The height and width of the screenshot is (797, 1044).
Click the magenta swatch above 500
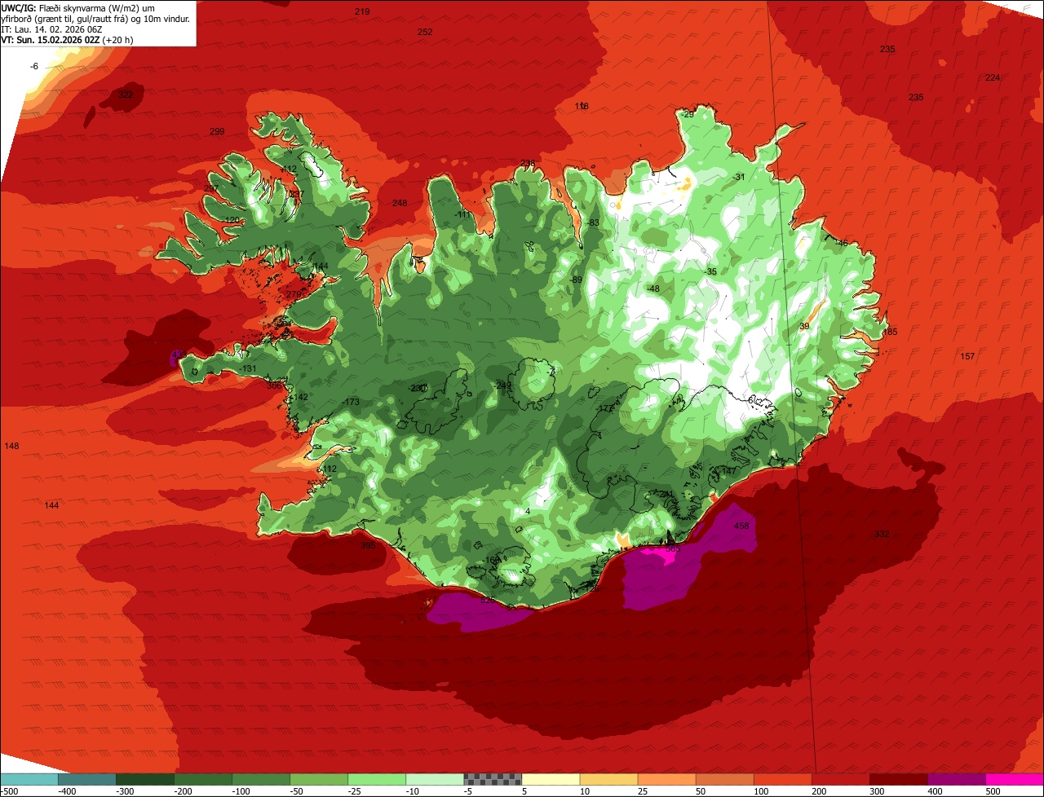click(x=1014, y=778)
